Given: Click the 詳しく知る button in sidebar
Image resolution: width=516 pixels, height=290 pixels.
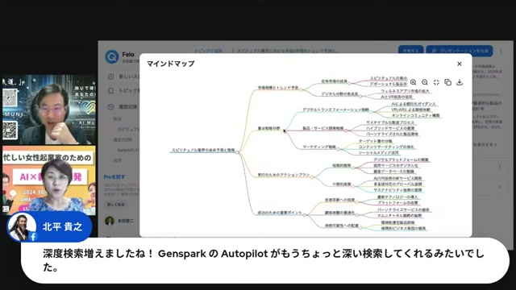Looking at the screenshot, I should (116, 205).
